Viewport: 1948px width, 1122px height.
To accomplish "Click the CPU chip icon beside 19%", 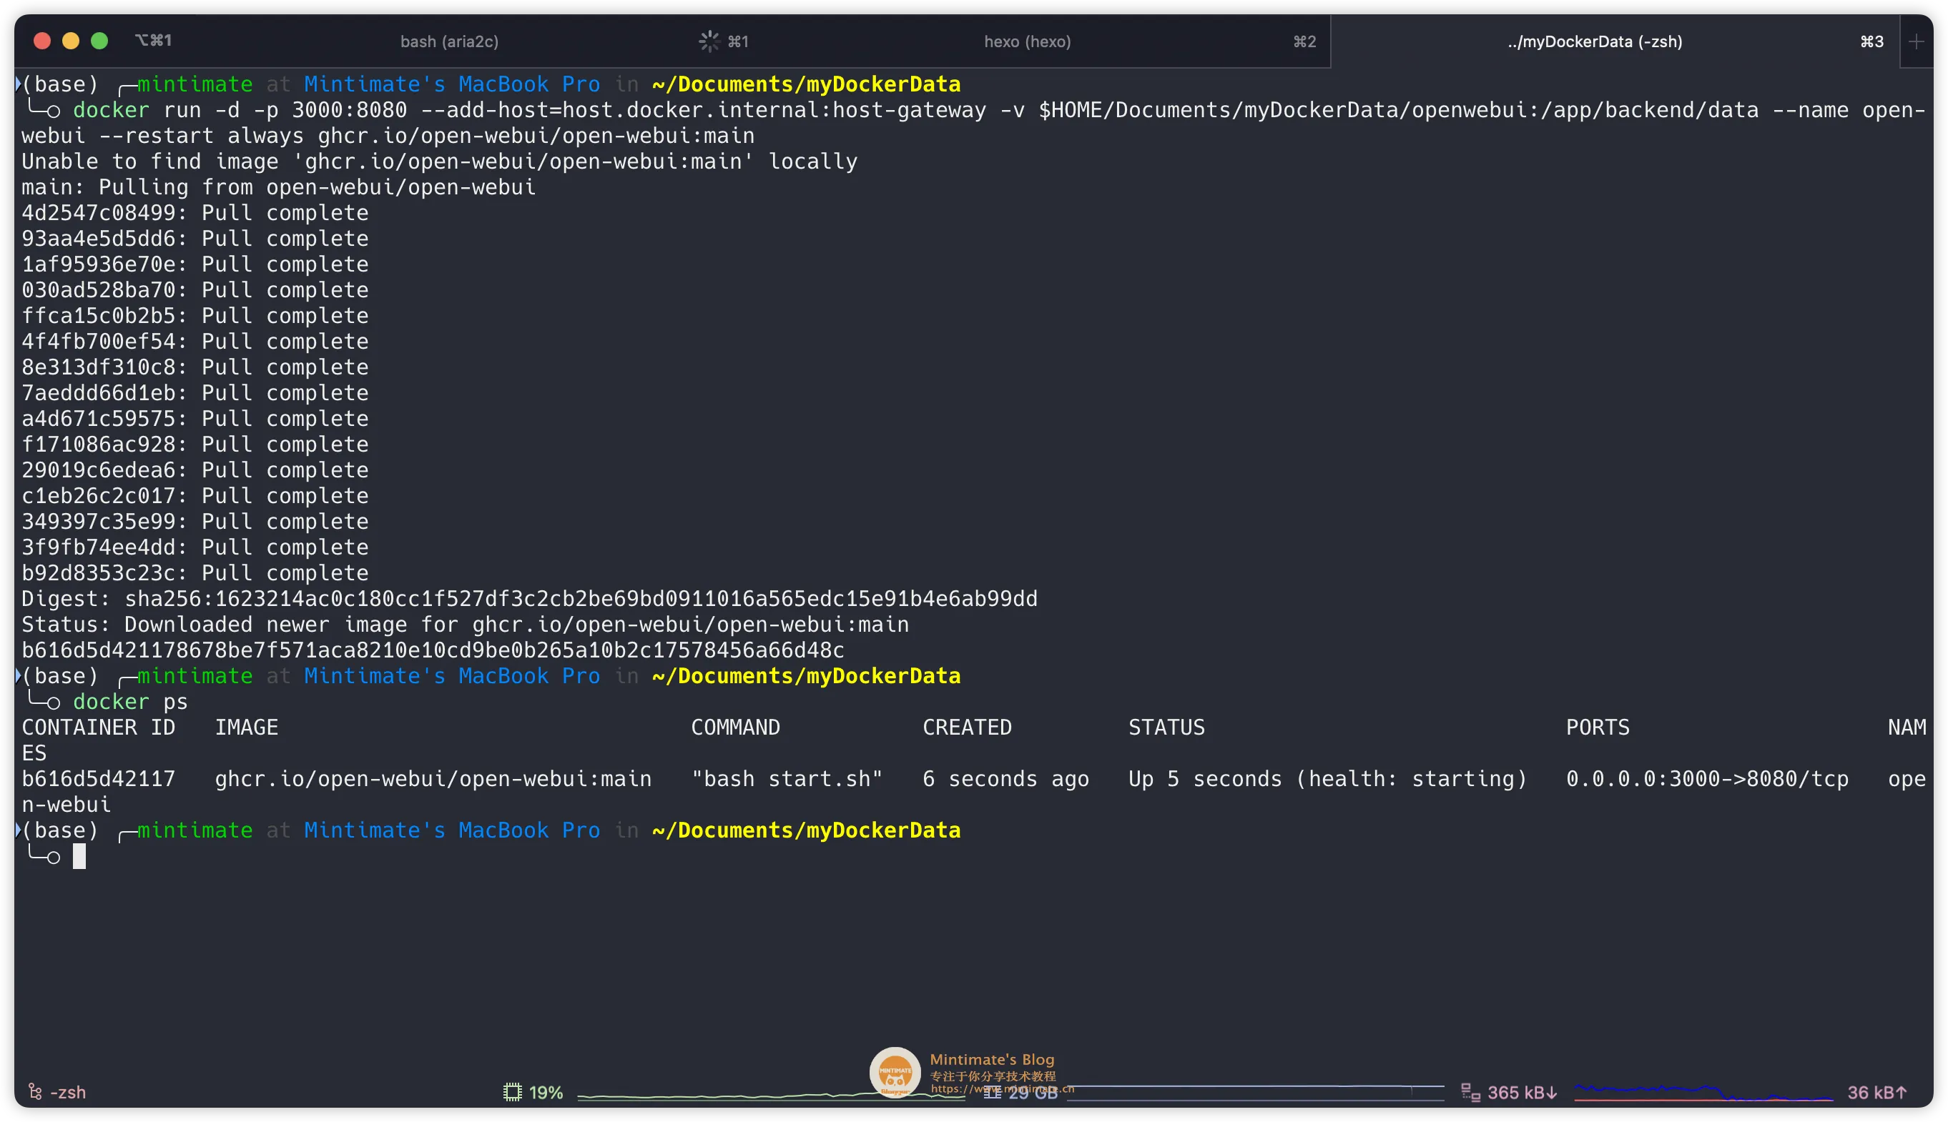I will (x=512, y=1092).
